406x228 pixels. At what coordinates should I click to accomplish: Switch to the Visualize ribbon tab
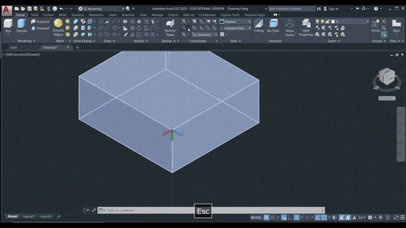tap(77, 15)
